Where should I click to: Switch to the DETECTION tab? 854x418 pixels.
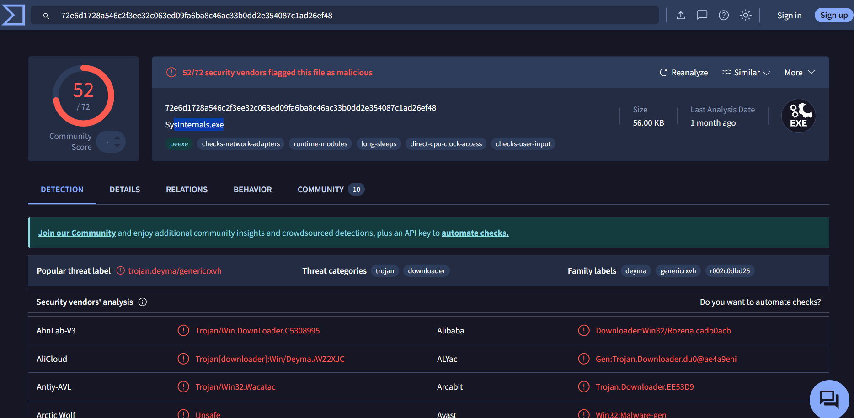[62, 190]
